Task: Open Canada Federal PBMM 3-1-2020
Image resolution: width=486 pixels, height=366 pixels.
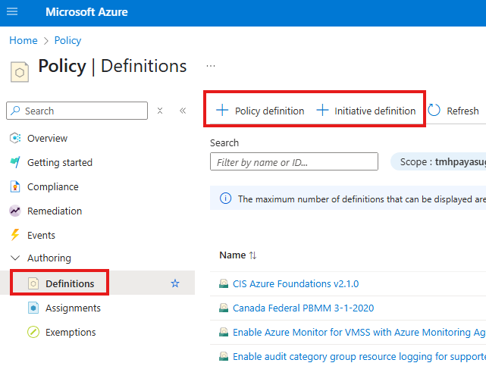Action: pos(303,308)
